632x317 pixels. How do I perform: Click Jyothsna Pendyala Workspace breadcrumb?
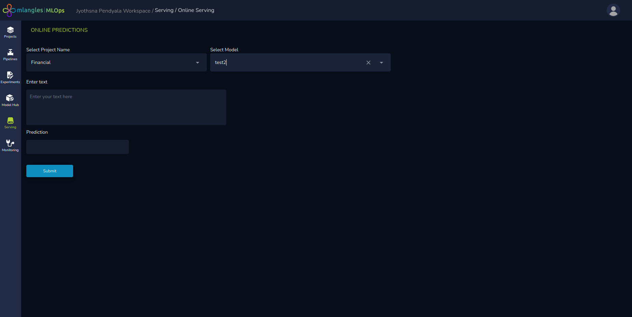click(x=113, y=11)
